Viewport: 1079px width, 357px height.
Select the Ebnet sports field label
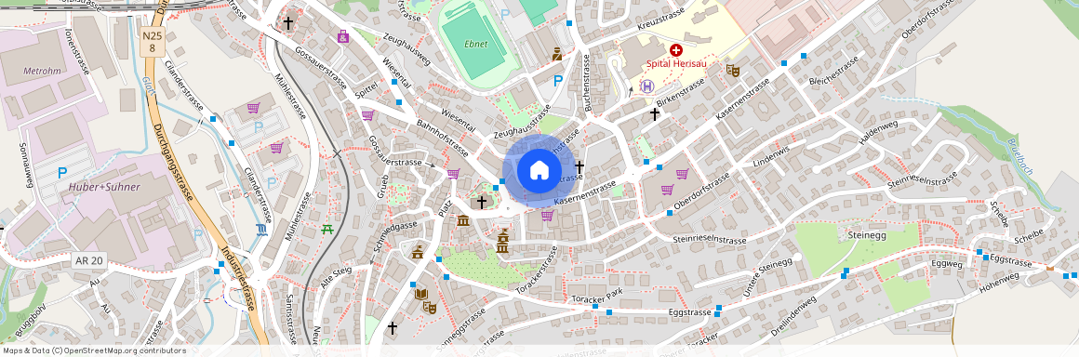[x=475, y=44]
